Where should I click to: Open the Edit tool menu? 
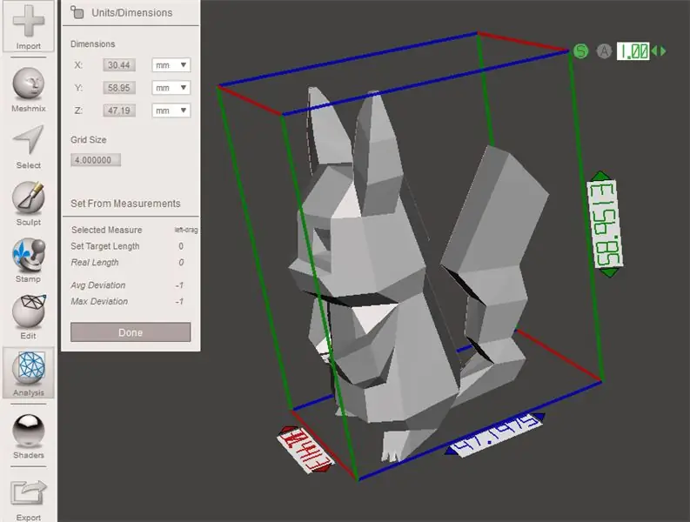point(29,317)
